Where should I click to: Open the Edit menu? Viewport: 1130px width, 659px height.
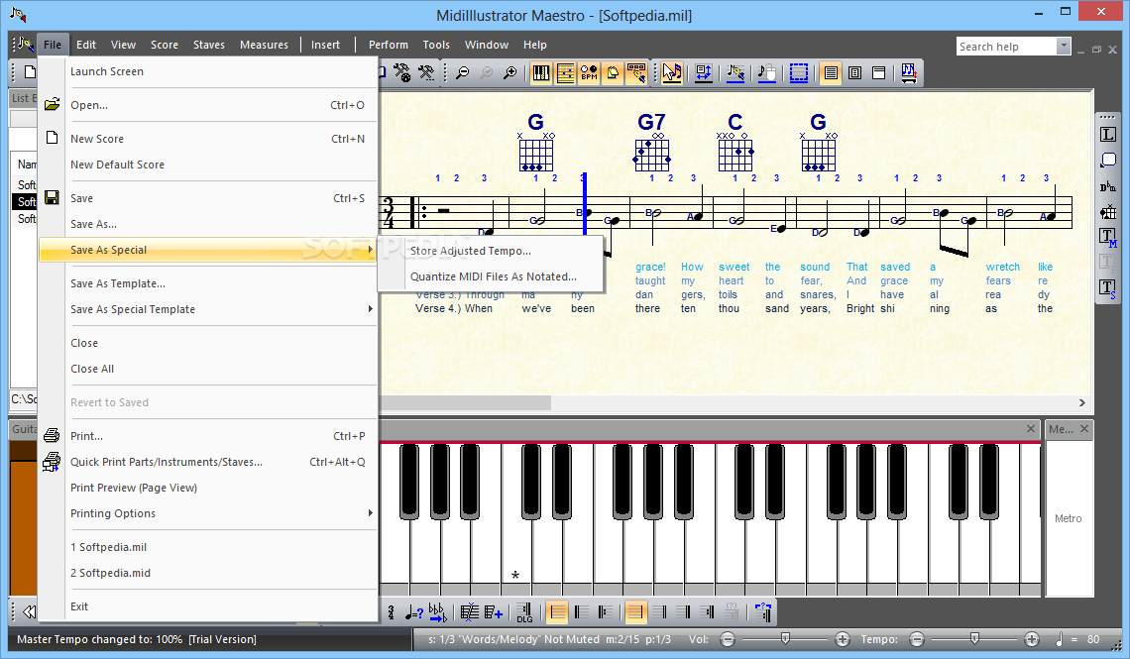point(86,45)
